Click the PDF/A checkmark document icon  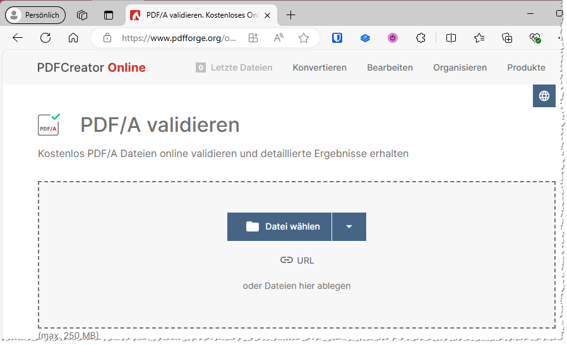[49, 125]
